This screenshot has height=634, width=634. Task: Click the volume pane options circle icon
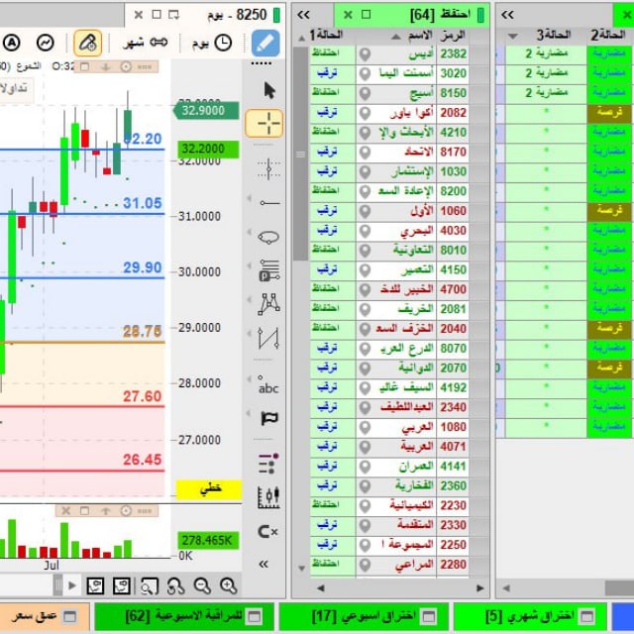(x=126, y=511)
